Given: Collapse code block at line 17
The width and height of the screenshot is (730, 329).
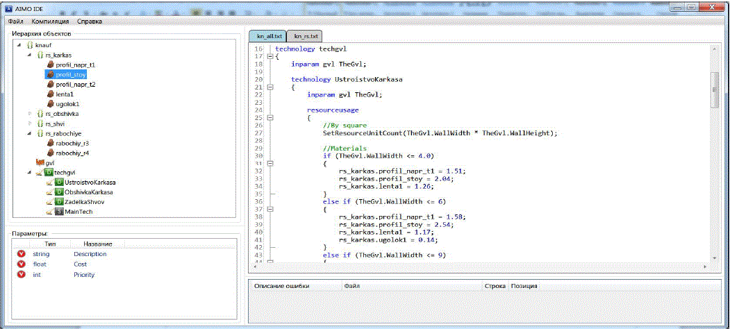Looking at the screenshot, I should point(269,57).
